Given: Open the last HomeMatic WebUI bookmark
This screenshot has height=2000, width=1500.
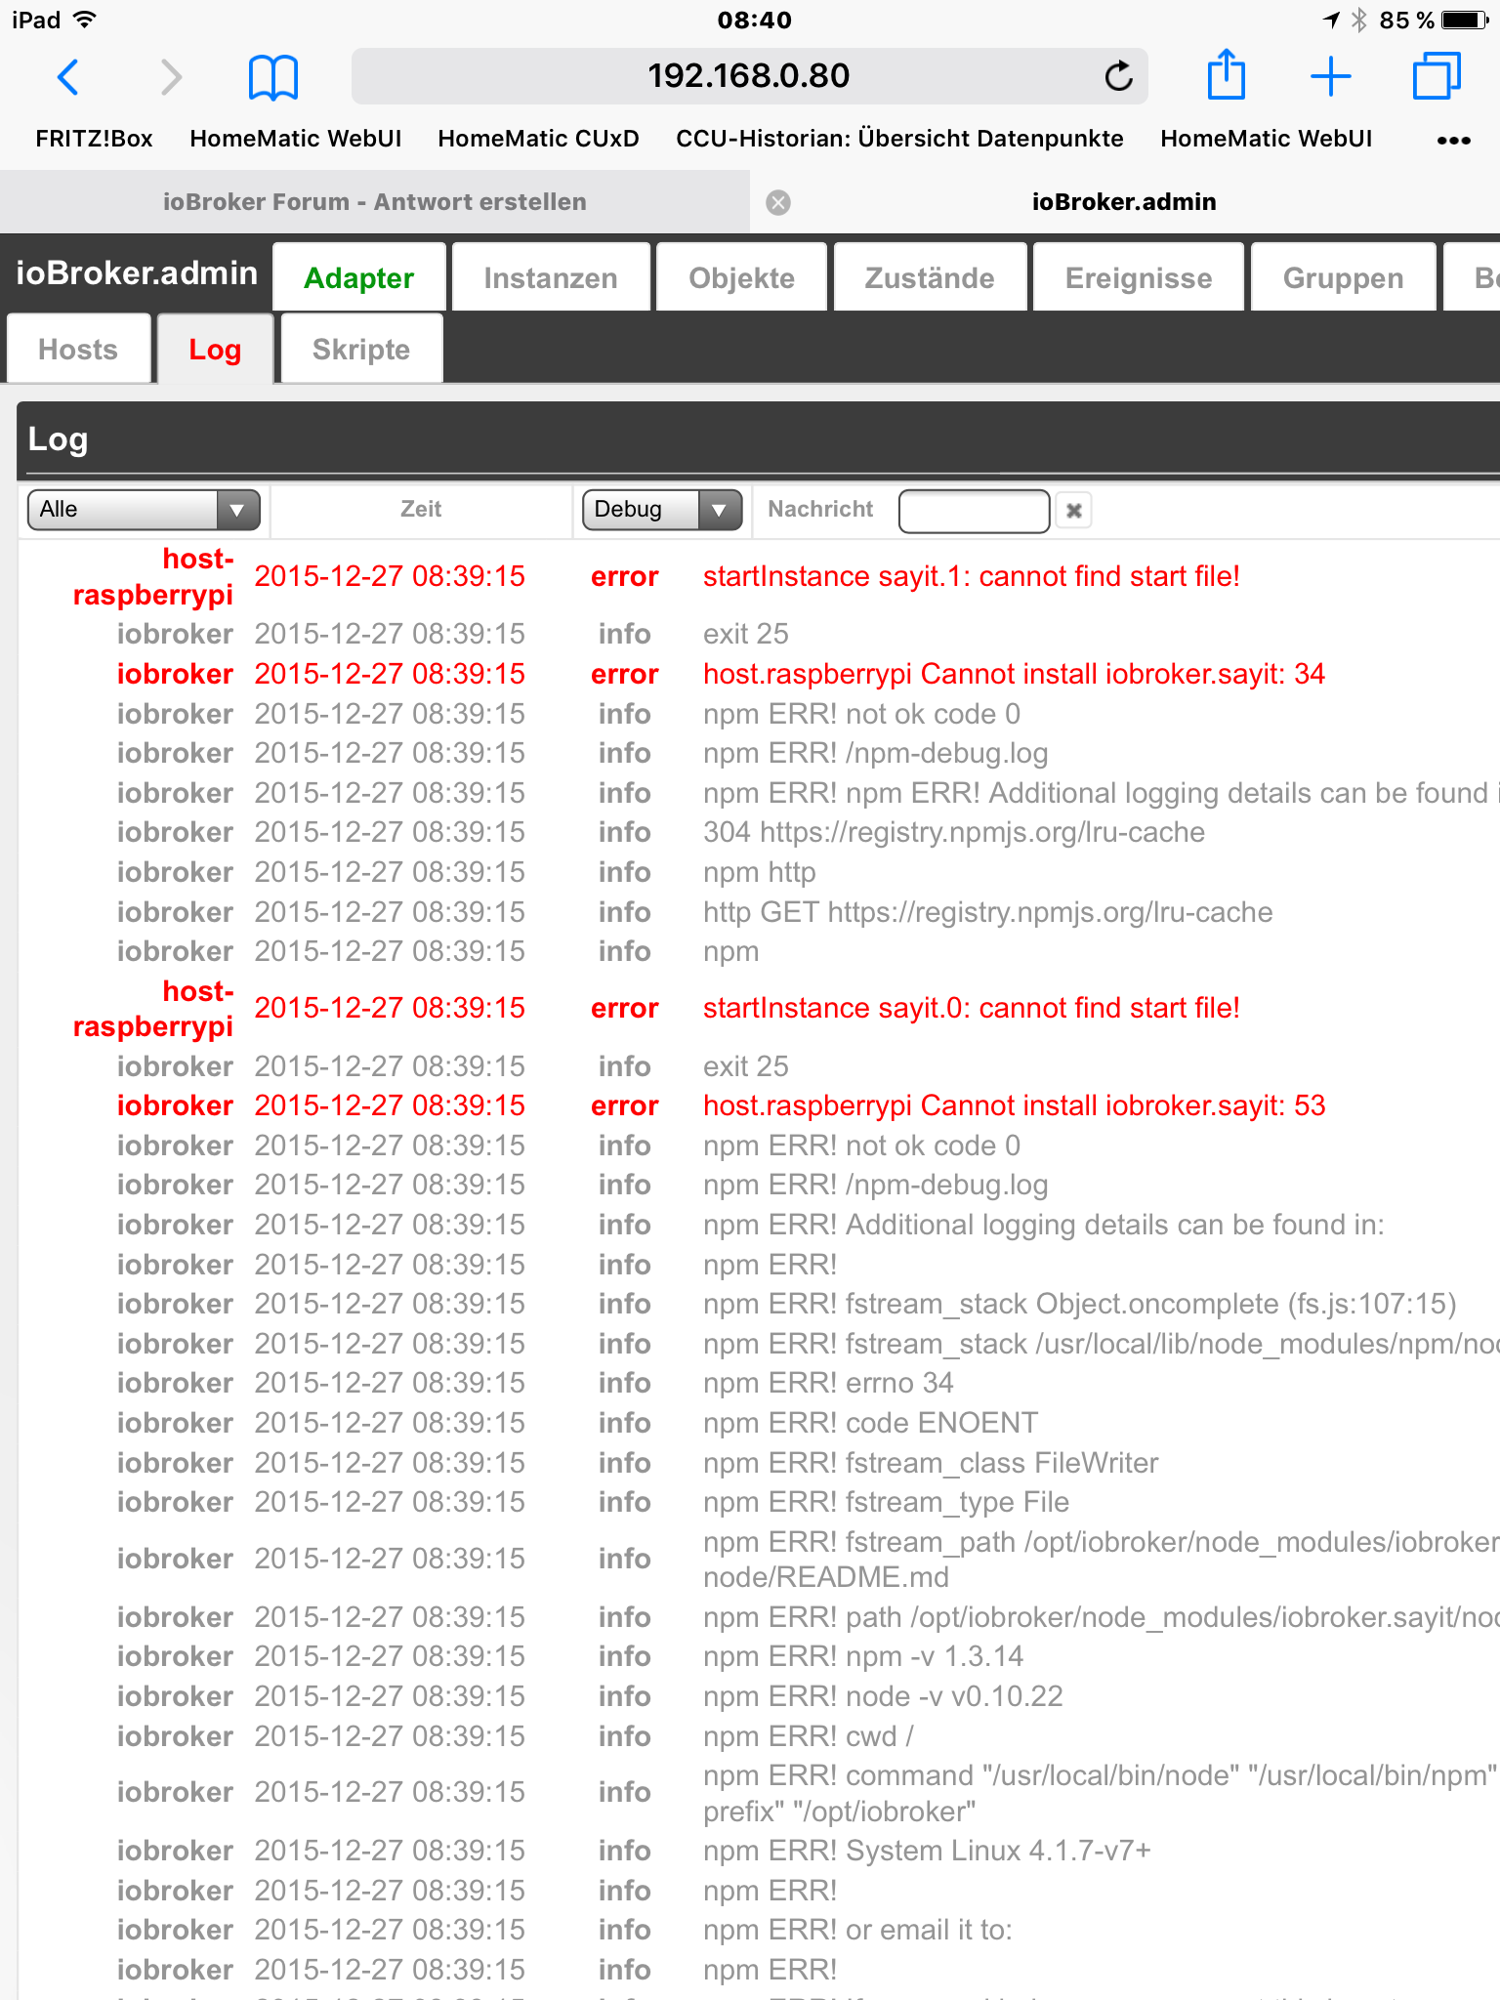Looking at the screenshot, I should point(1266,139).
